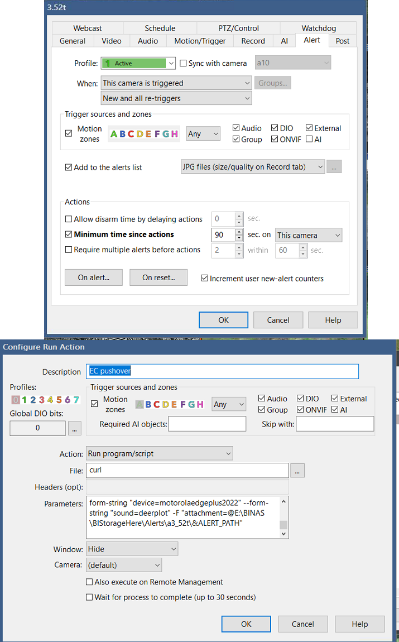The height and width of the screenshot is (642, 399).
Task: Select profile 7 in Configure Run Action
Action: pyautogui.click(x=76, y=400)
